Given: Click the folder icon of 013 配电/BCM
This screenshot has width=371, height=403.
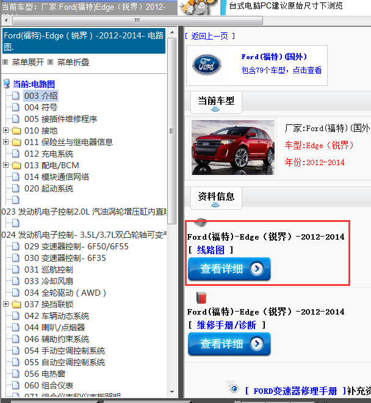Looking at the screenshot, I should tap(16, 165).
